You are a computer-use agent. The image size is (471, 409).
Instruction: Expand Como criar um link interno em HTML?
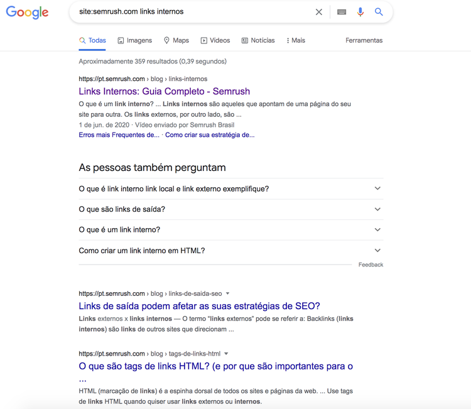230,251
